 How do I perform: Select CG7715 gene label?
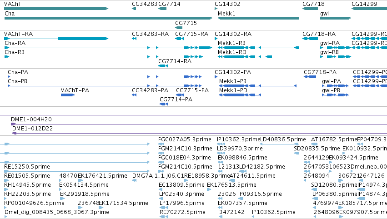pos(186,23)
